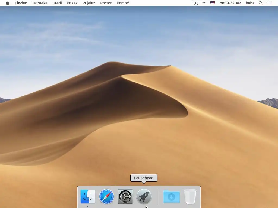The width and height of the screenshot is (278, 208).
Task: Open Notification Center list icon
Action: 269,3
